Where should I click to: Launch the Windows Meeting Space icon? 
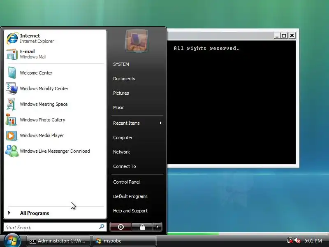[x=11, y=104]
